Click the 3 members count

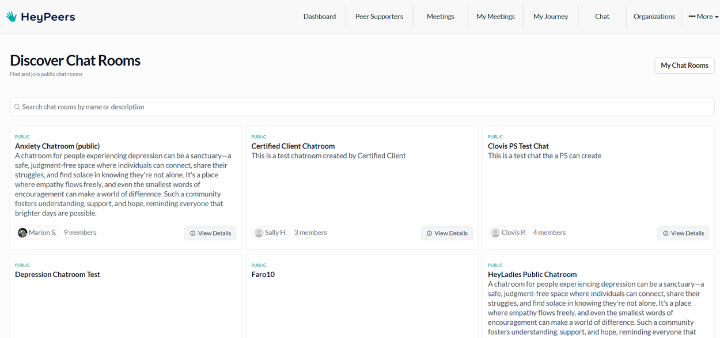[310, 233]
